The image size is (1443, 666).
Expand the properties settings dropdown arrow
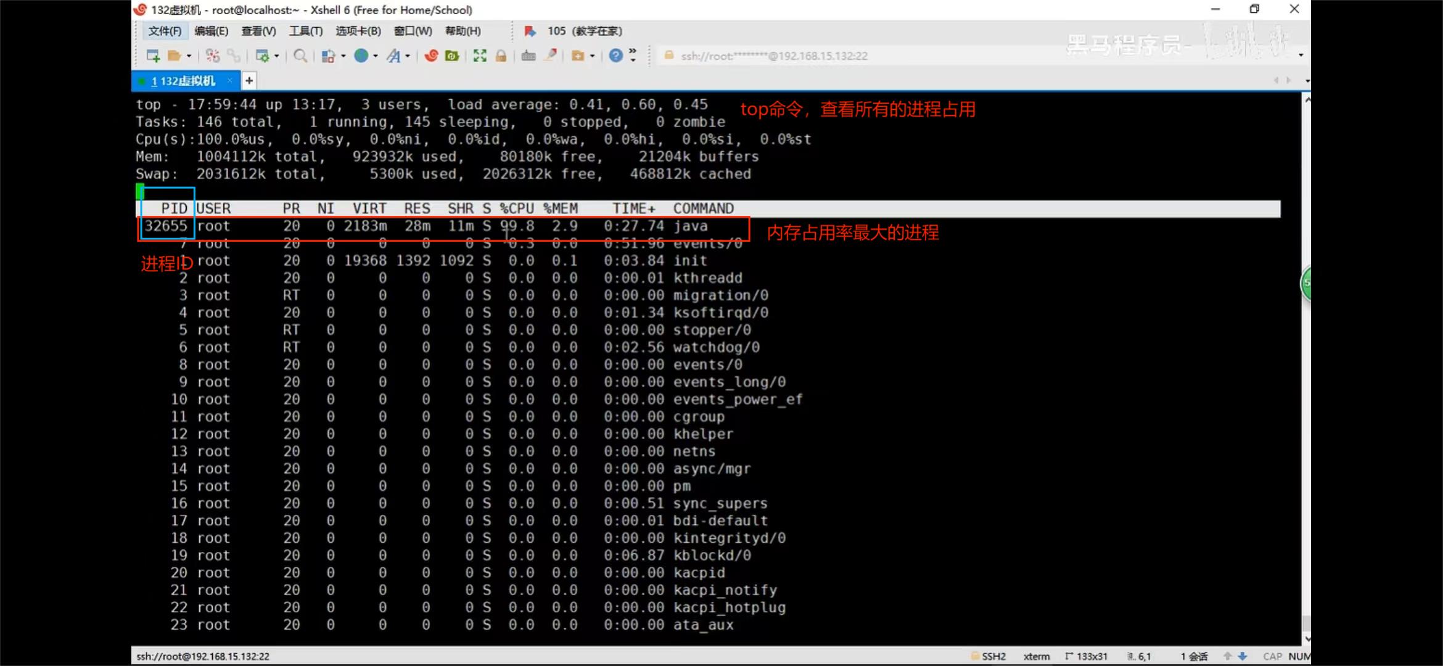click(277, 56)
